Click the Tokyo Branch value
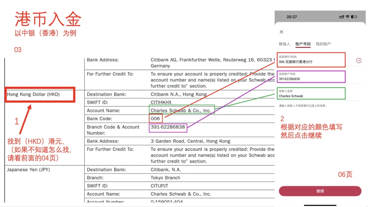This screenshot has height=207, width=368. click(x=166, y=178)
